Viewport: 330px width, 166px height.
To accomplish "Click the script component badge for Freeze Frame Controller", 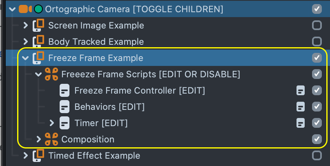I will click(x=301, y=90).
